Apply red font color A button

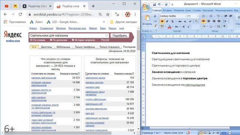click(169, 27)
